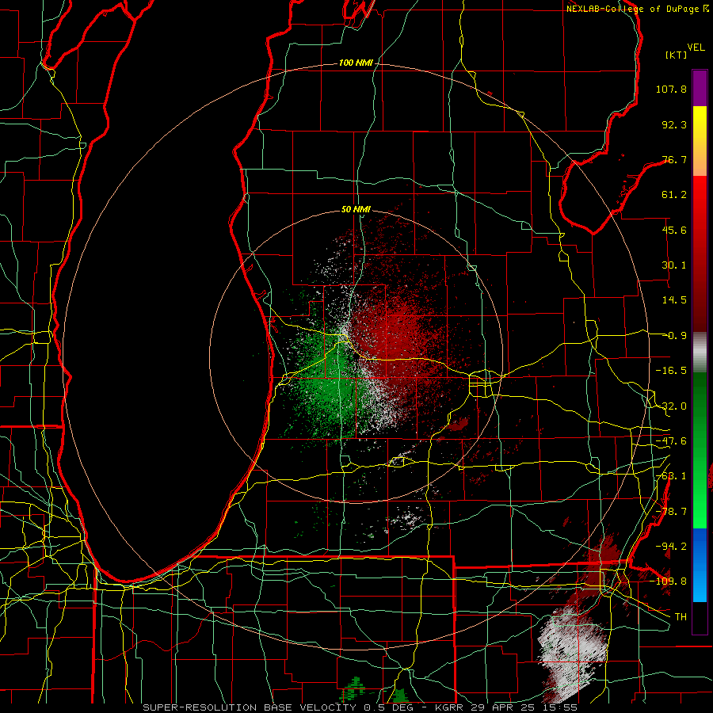Click the -16.5 velocity scale value
The height and width of the screenshot is (713, 713).
point(671,371)
